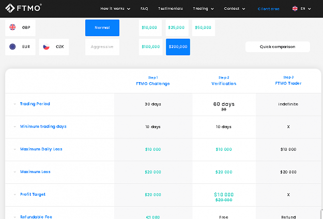The image size is (323, 219).
Task: Click the Quick comparison button
Action: click(x=278, y=46)
